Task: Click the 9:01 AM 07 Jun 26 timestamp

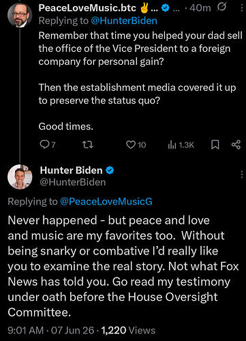Action: [x=51, y=330]
